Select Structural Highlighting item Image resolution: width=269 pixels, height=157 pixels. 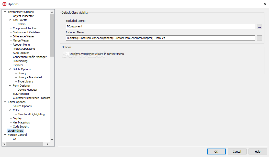pyautogui.click(x=31, y=114)
